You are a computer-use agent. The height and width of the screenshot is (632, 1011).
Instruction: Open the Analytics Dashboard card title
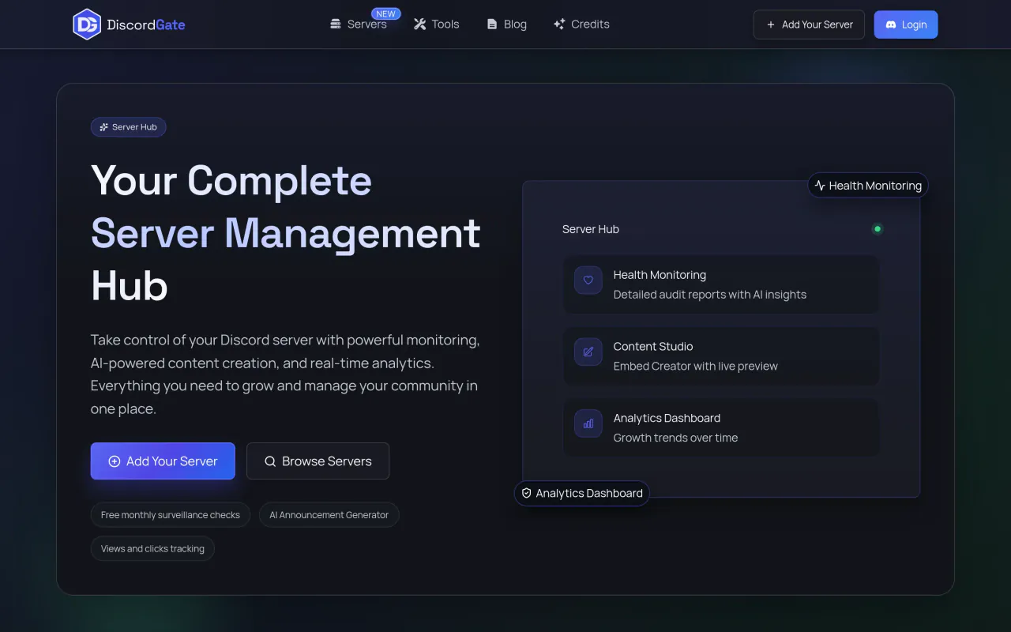click(x=667, y=418)
